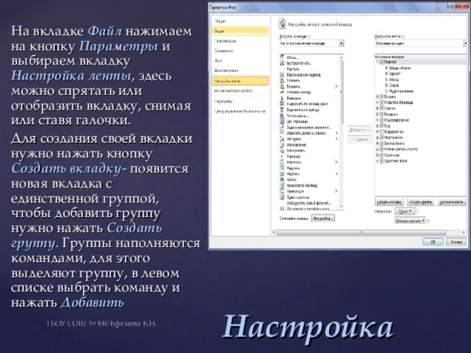This screenshot has width=471, height=353.
Task: Click info icon beside Настройка ленты label
Action: [403, 36]
